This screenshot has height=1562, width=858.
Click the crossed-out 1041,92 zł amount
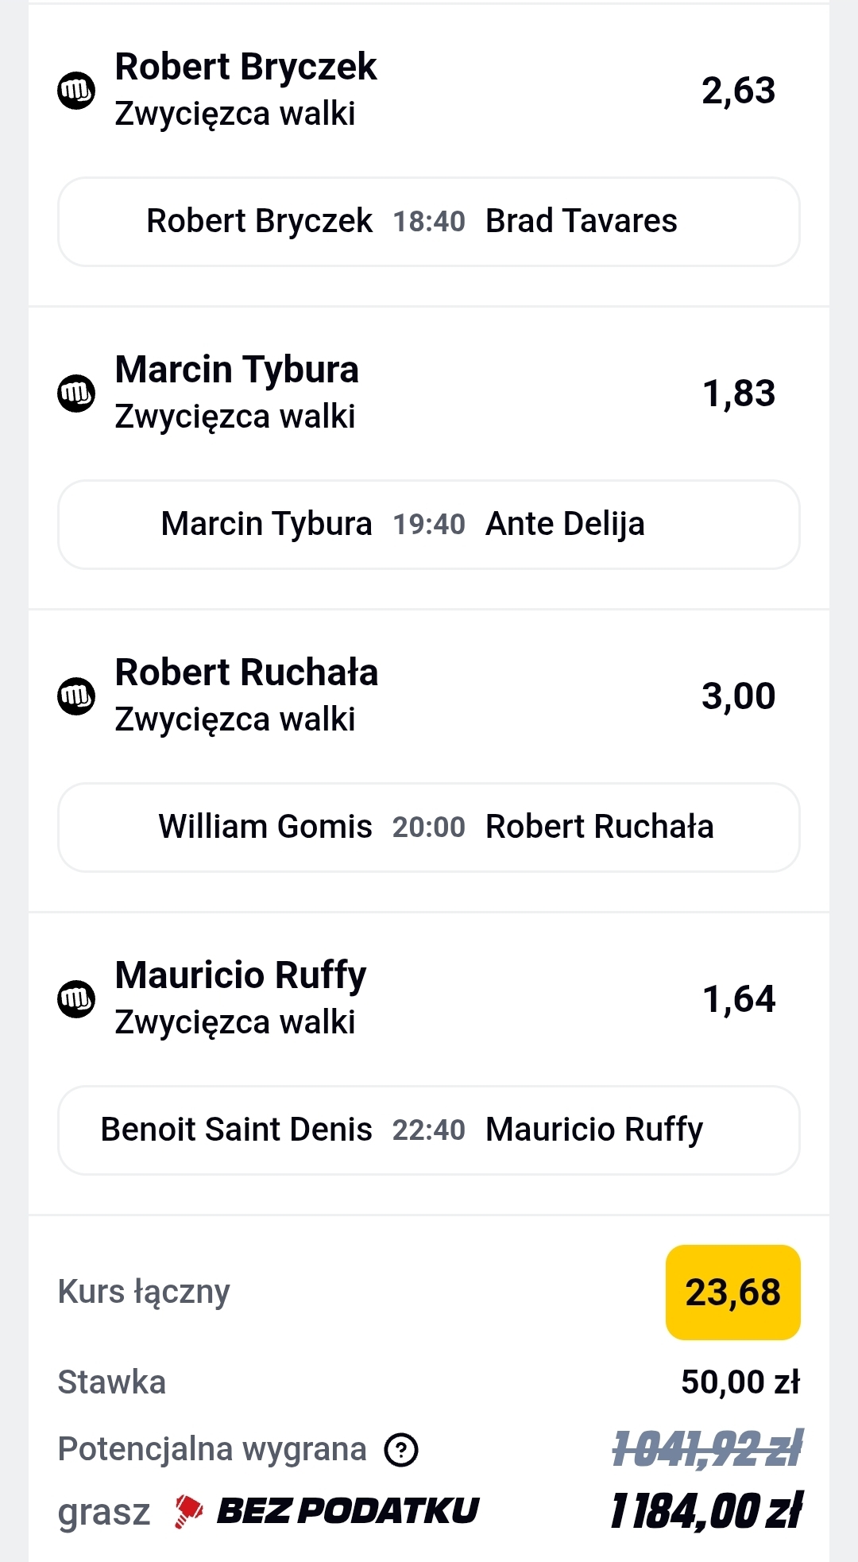point(707,1449)
